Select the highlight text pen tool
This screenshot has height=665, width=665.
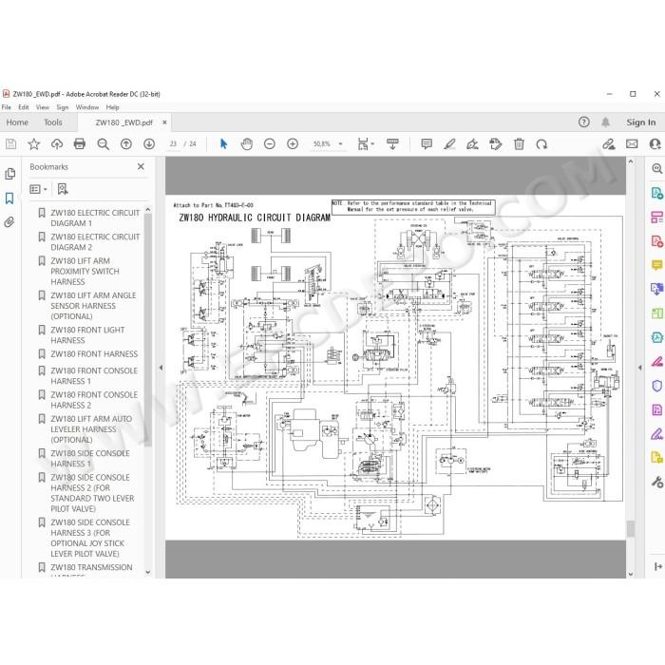tap(449, 144)
